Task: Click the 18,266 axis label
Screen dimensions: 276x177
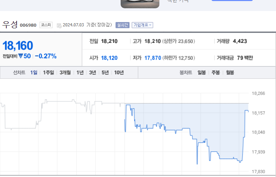Action: tap(258, 94)
